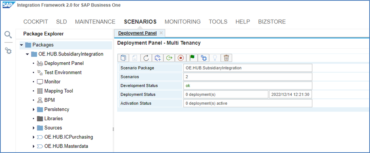Expand the Persistency folder
Screen dimensions: 370x153
(x=33, y=110)
